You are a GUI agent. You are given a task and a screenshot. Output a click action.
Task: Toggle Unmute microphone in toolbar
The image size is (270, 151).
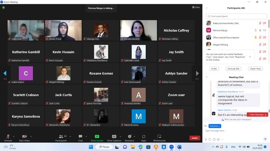(8, 136)
